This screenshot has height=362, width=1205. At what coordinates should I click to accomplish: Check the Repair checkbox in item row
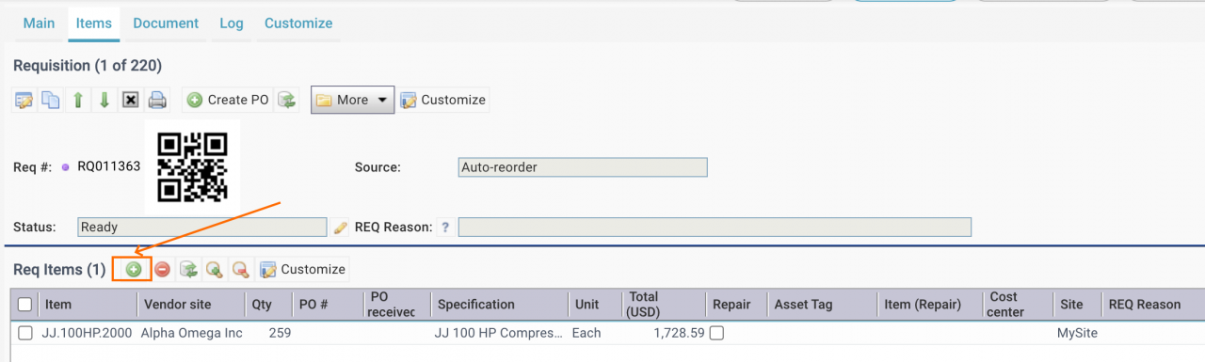(x=717, y=333)
